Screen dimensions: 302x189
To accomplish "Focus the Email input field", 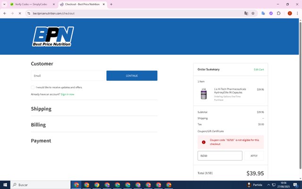I will coord(68,76).
